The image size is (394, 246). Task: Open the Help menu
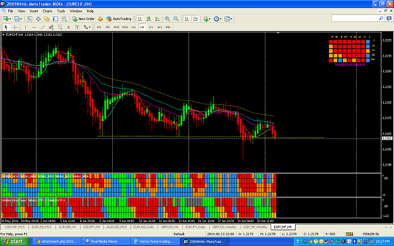point(90,11)
